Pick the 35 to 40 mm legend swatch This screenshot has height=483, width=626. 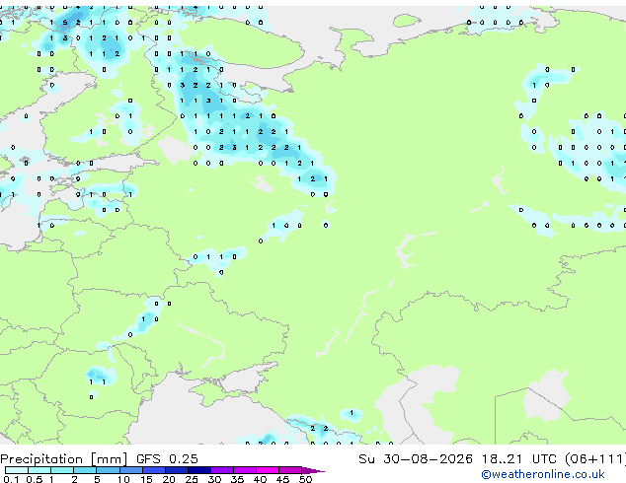point(245,470)
